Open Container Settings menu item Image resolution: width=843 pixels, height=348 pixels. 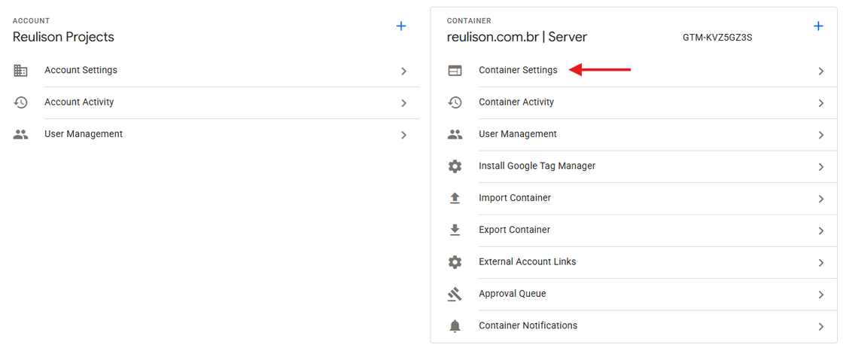518,70
